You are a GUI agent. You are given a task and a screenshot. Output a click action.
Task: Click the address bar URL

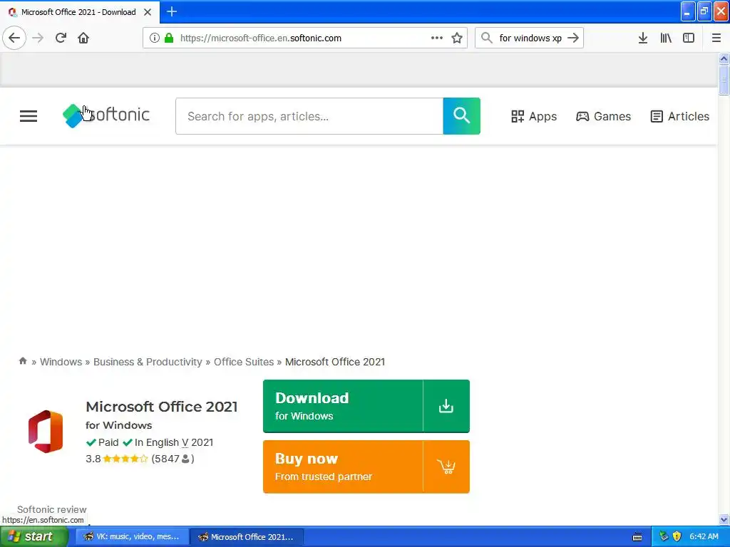[x=261, y=38]
